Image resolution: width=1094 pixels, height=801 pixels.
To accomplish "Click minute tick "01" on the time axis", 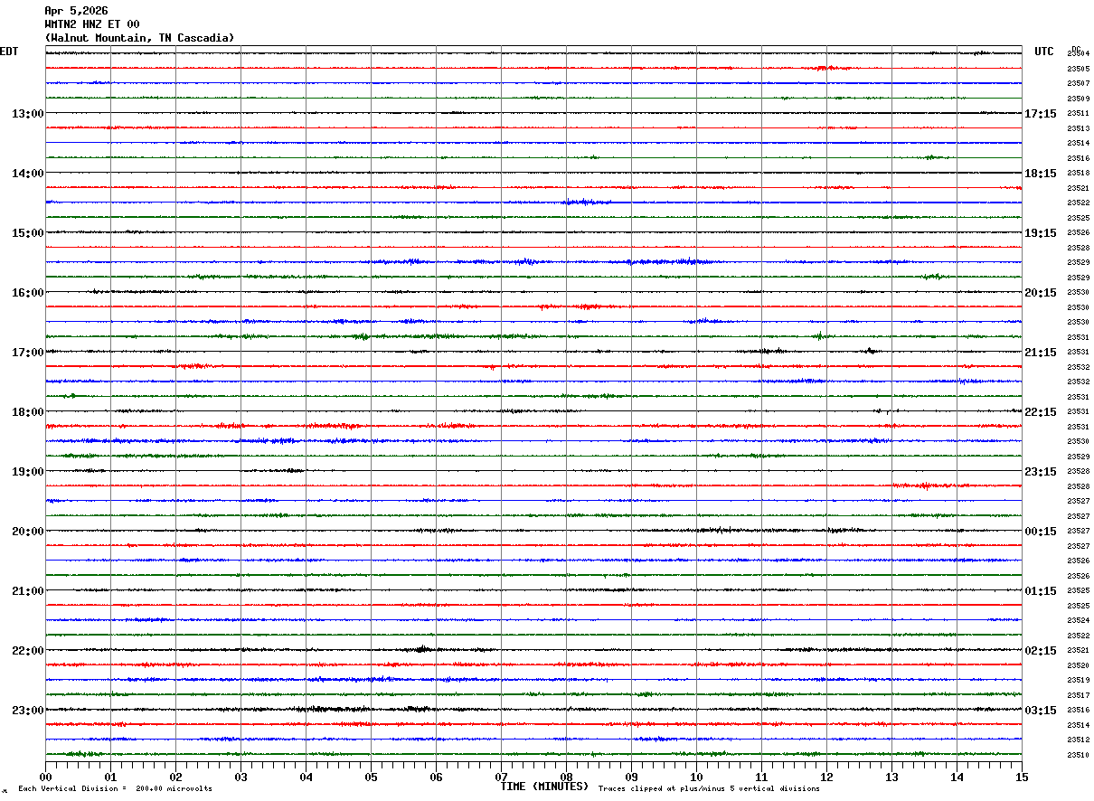I will pos(110,777).
